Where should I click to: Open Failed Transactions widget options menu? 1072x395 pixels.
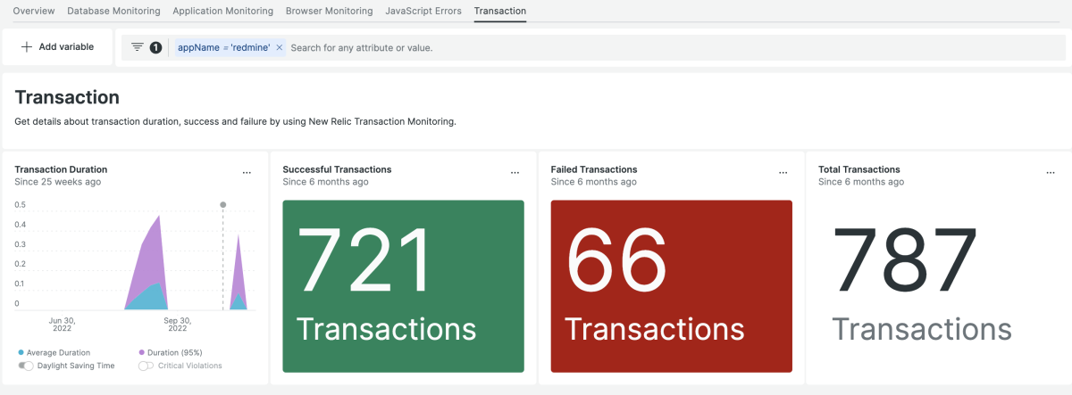point(783,172)
